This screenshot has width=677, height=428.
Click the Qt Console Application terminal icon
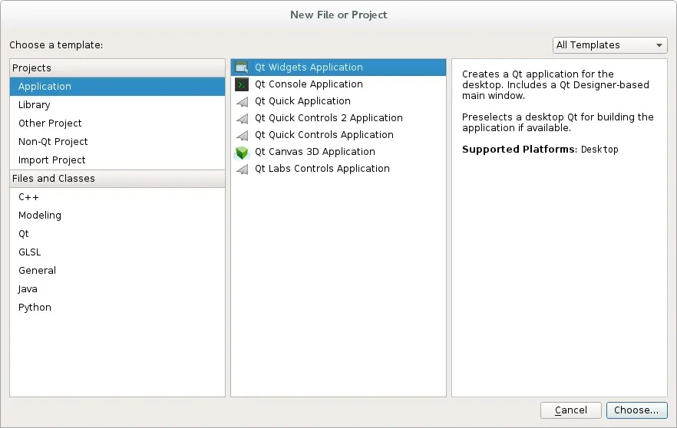(x=242, y=84)
